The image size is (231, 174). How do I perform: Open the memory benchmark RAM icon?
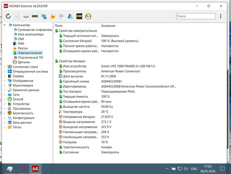coord(35,16)
